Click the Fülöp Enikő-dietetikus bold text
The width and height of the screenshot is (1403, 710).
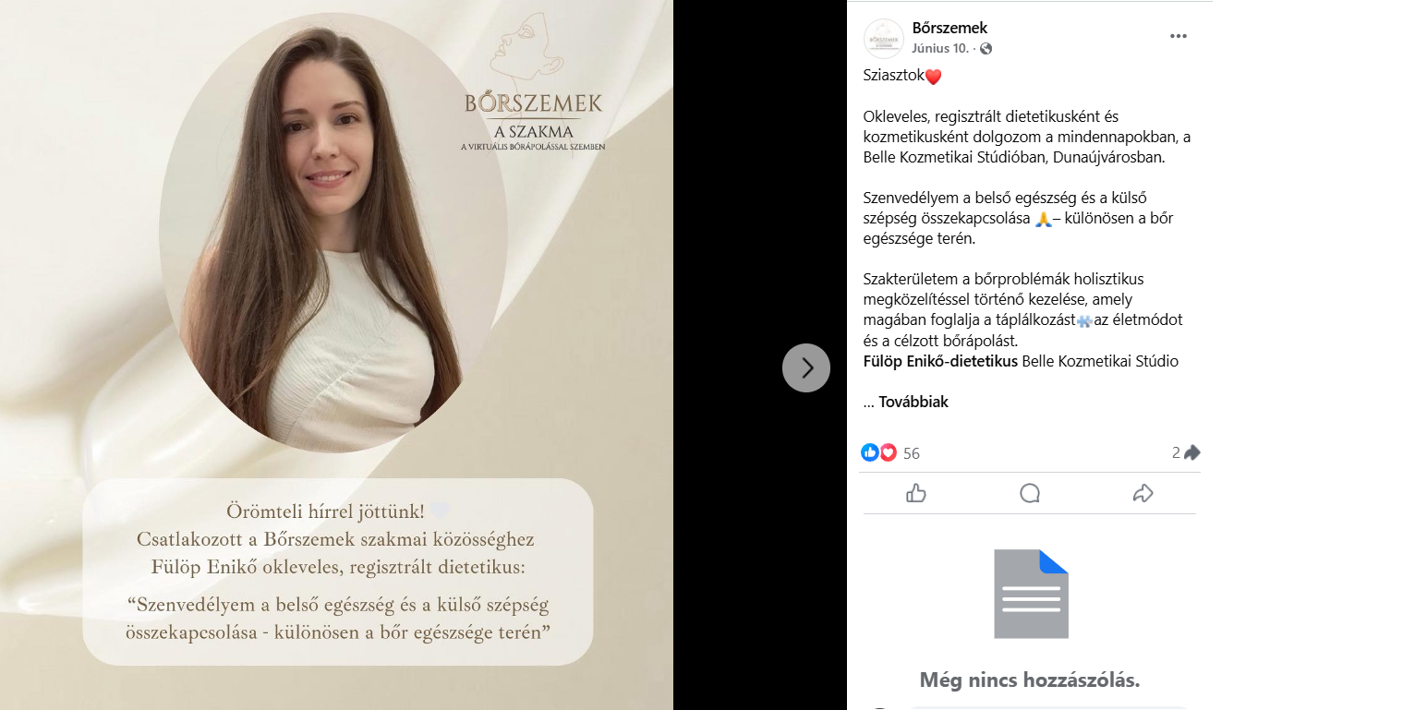pos(940,361)
